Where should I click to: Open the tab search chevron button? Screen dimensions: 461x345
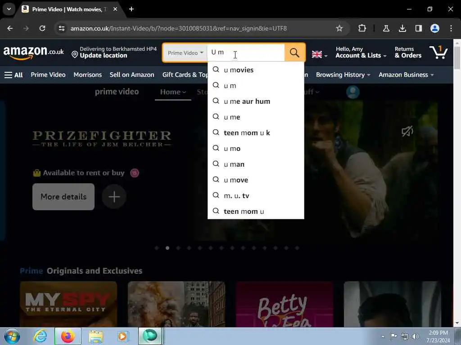(x=9, y=9)
